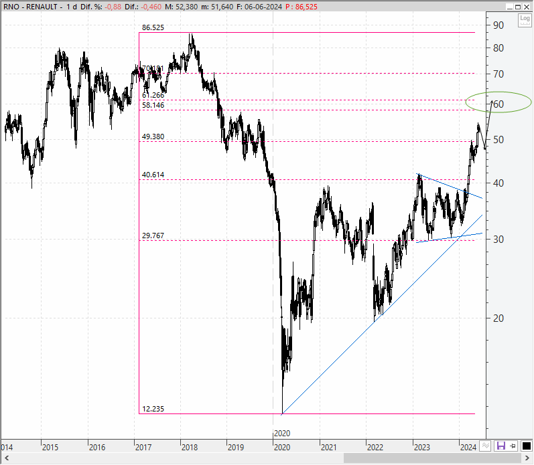Click 30 on the price axis
Screen dimensions: 534x465
click(498, 239)
